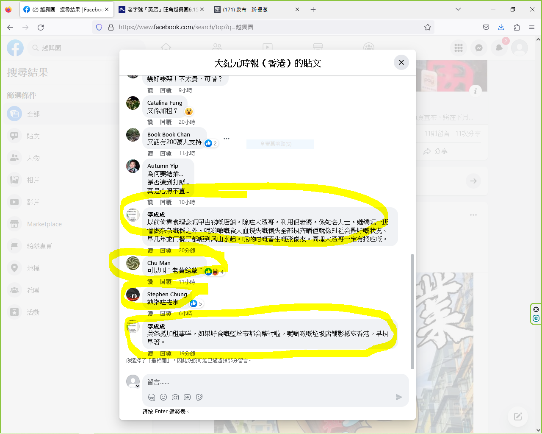Open options for Book Book Chan's comment
This screenshot has height=434, width=542.
coord(227,139)
